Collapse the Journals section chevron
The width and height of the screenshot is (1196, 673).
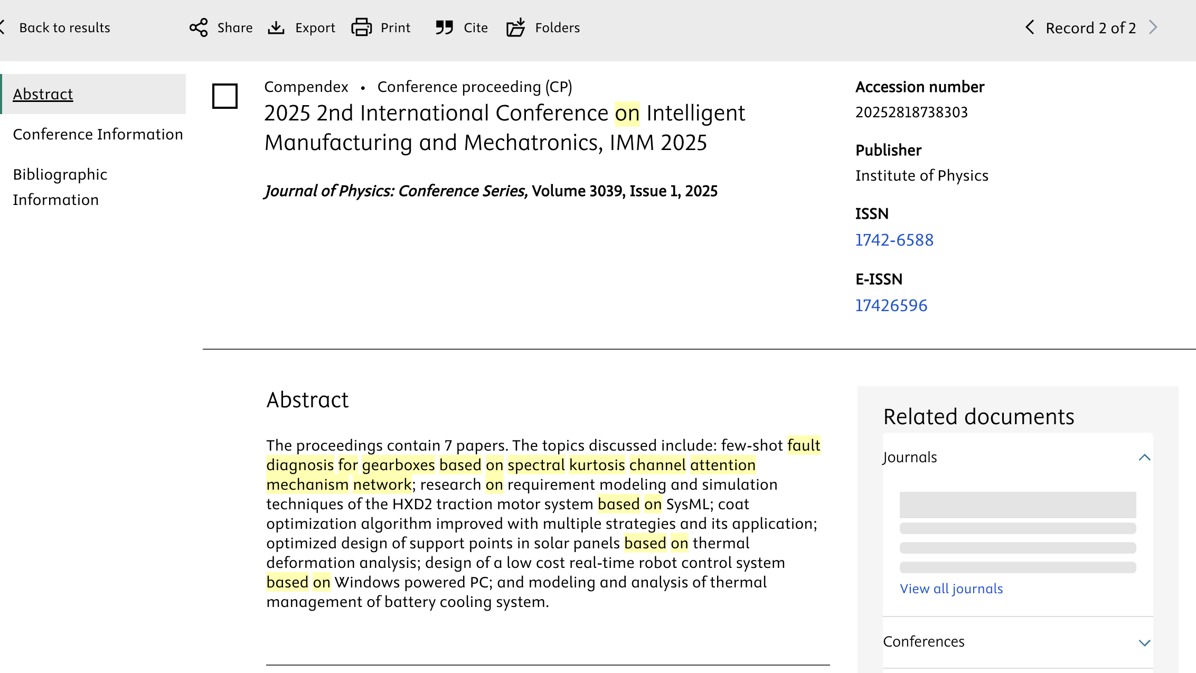click(x=1144, y=457)
